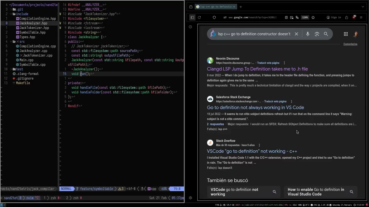Switch to tmux window 2 zsh
This screenshot has width=369, height=207.
[x=74, y=198]
